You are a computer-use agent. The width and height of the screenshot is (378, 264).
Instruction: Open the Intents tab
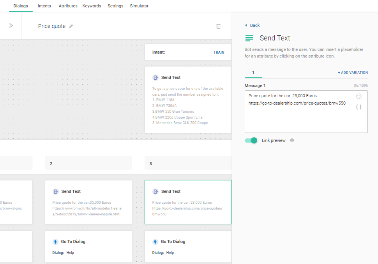(44, 6)
